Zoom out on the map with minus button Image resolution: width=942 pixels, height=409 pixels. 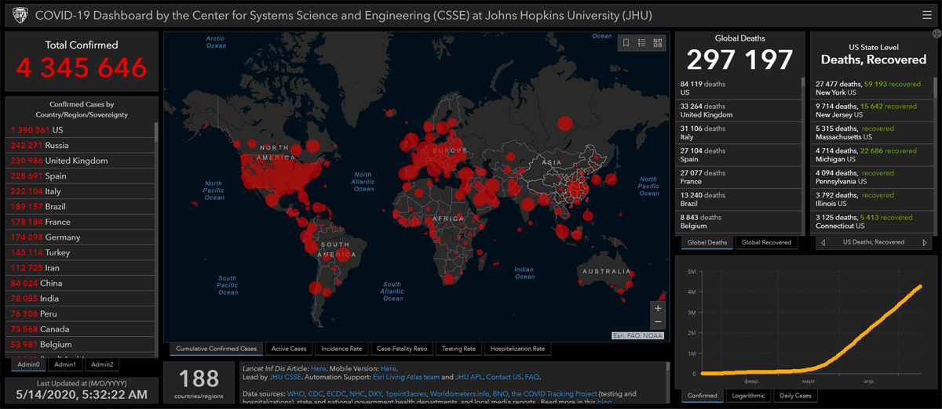point(658,322)
